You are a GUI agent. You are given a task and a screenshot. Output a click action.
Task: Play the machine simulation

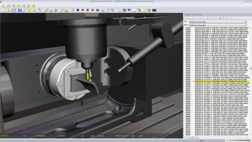(83, 10)
